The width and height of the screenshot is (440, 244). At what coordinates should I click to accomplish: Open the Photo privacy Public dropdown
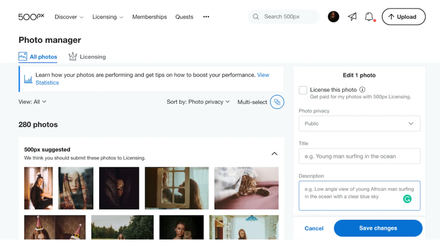tap(359, 123)
